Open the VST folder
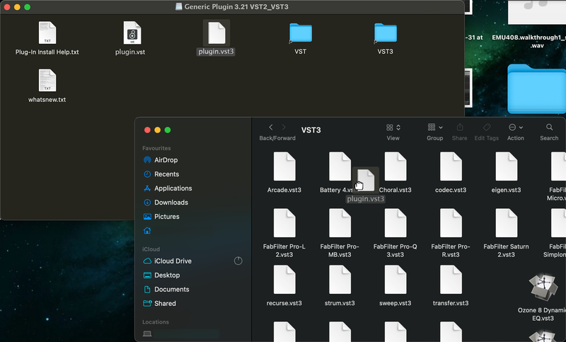This screenshot has width=566, height=342. click(x=301, y=33)
